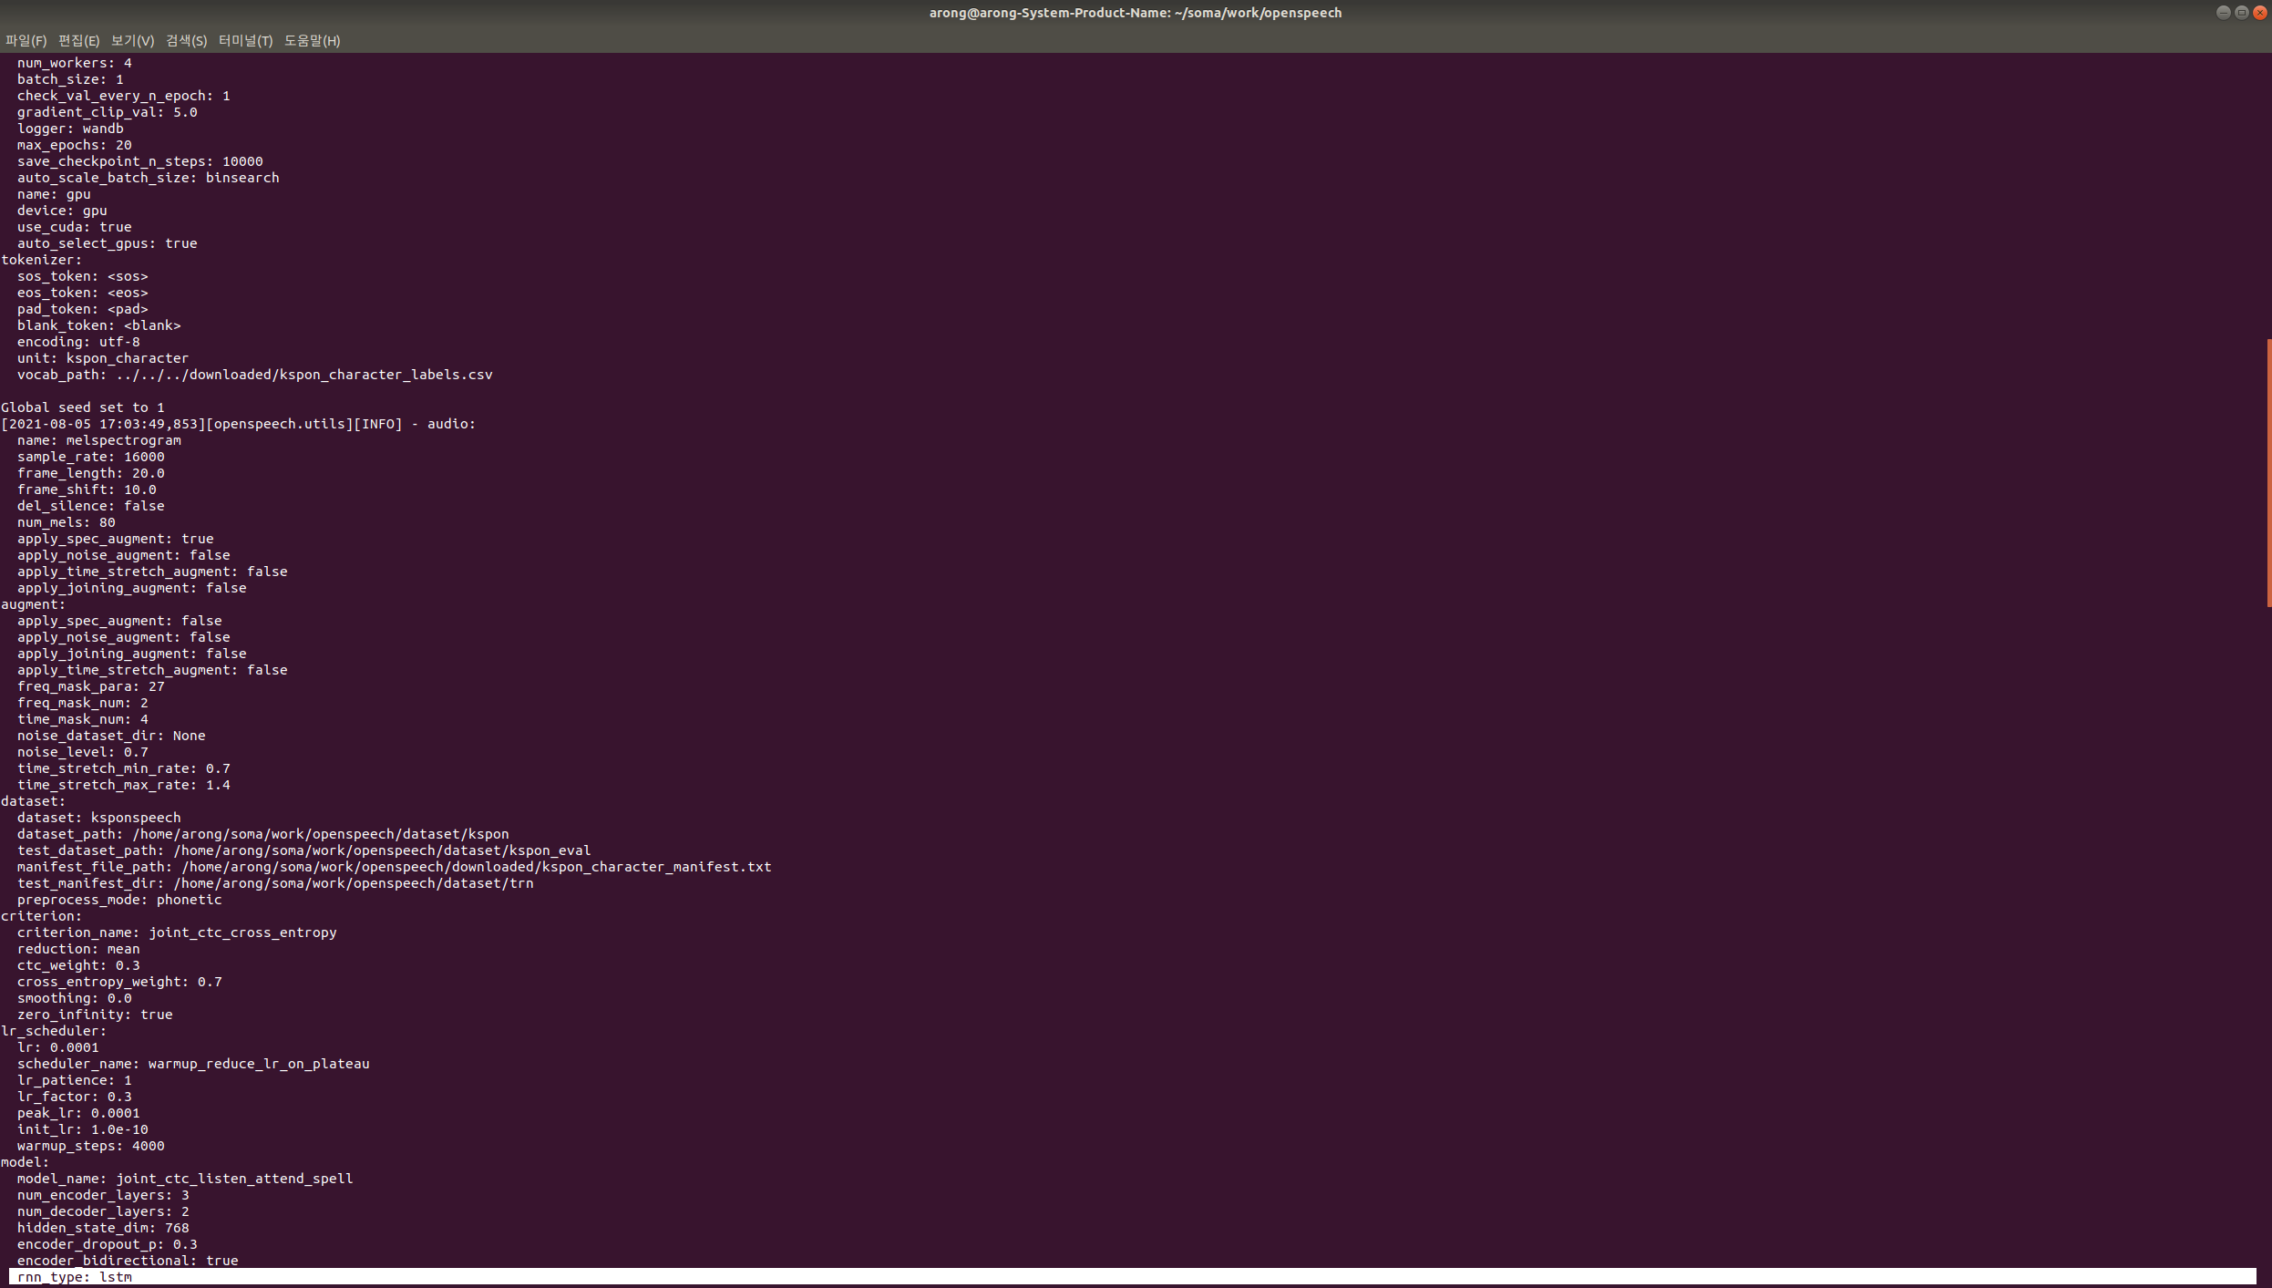Screen dimensions: 2272x1288
Task: Open the 터미널(T) menu
Action: [245, 40]
